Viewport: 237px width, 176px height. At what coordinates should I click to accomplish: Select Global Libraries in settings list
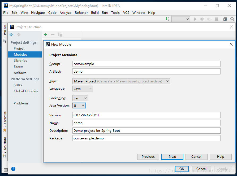25,91
